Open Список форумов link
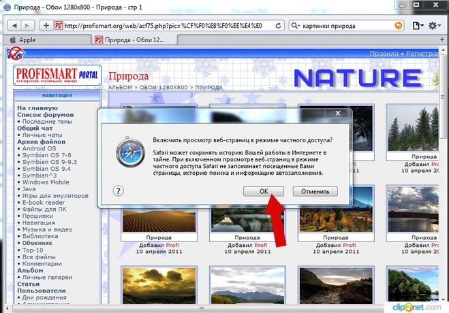The width and height of the screenshot is (449, 313). (46, 114)
